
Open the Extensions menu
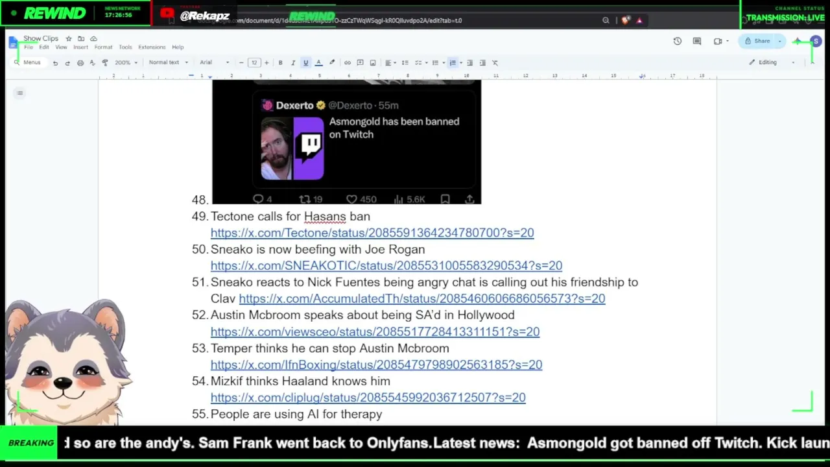pos(152,47)
